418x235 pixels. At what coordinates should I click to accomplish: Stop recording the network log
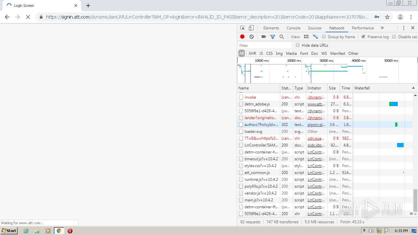tap(242, 37)
